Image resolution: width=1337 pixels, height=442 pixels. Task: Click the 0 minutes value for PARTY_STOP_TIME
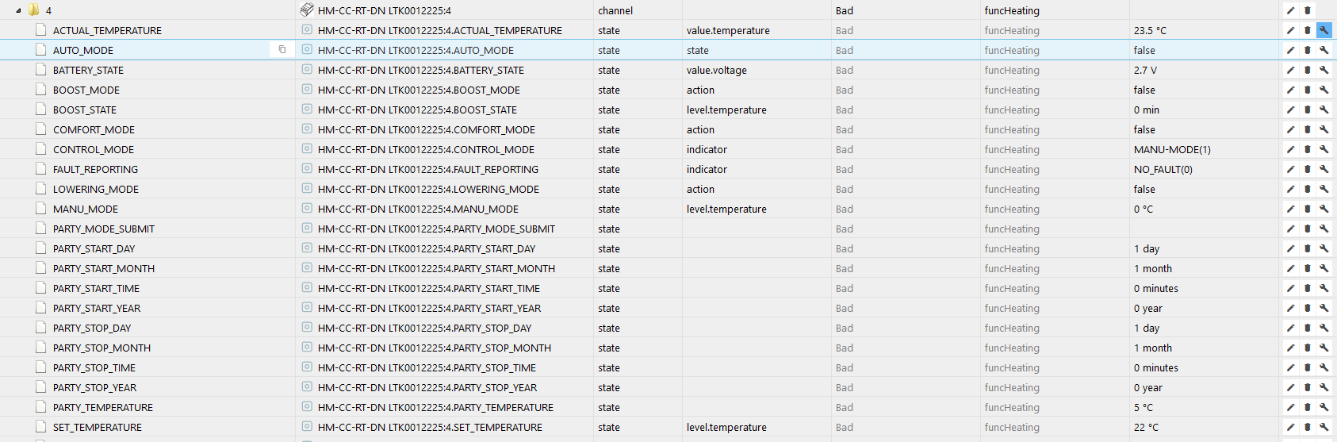[1156, 367]
